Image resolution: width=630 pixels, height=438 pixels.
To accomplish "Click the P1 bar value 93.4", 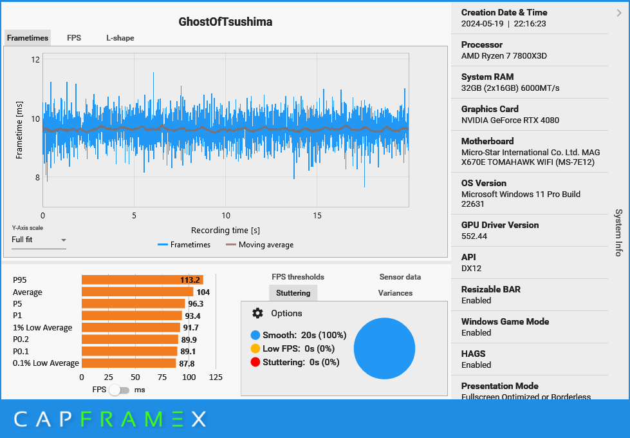I will [192, 316].
